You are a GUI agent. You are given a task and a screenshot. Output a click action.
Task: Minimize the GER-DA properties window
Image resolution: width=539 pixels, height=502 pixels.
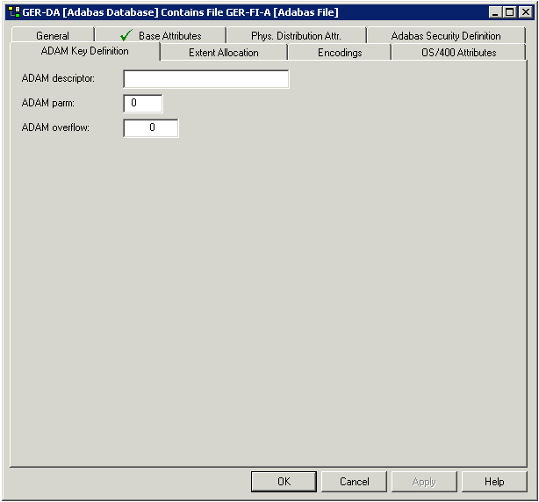coord(495,12)
